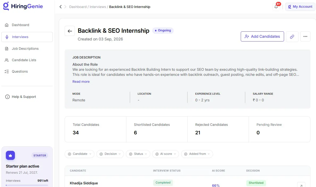Viewport: 316px width, 187px height.
Task: Open the Status filter dropdown
Action: pos(138,154)
